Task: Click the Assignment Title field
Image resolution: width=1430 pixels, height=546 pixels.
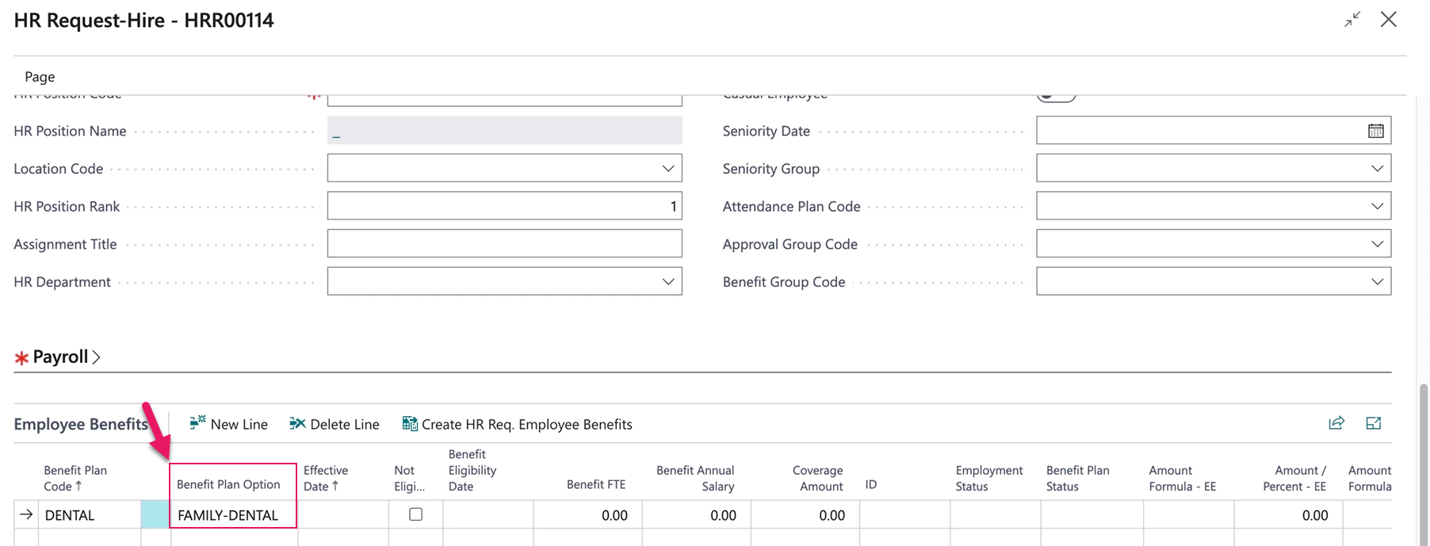Action: pos(504,244)
